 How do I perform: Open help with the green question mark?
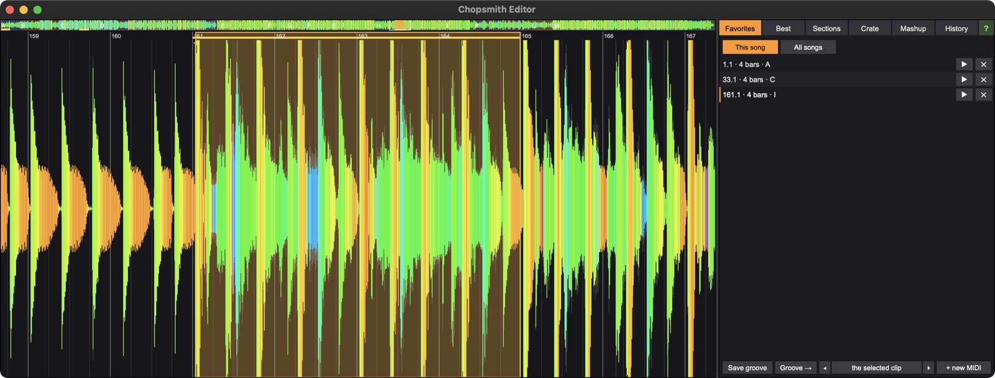(x=986, y=29)
